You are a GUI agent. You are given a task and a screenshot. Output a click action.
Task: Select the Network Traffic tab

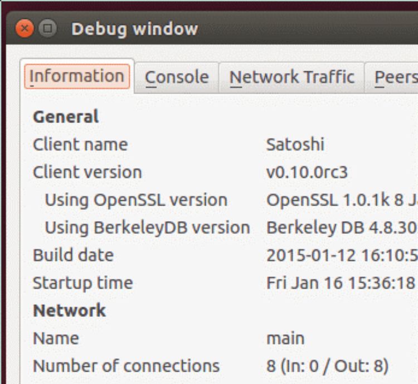pyautogui.click(x=291, y=77)
